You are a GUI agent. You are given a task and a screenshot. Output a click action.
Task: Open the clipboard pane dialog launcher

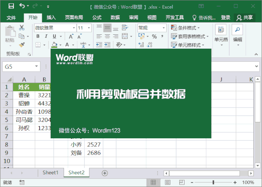tap(29, 54)
